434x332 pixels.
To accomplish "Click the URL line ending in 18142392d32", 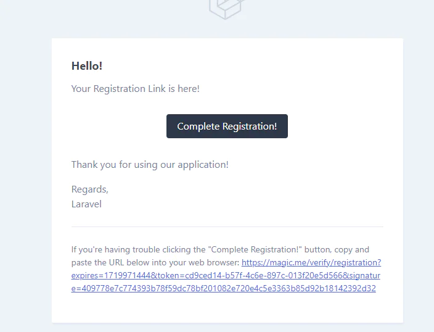I will point(223,288).
